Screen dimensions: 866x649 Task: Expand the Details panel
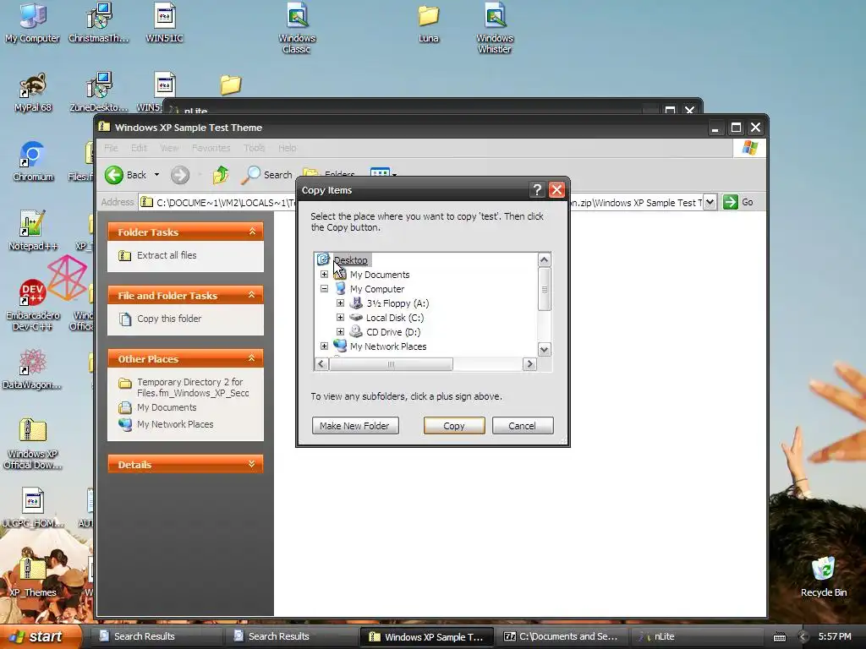[x=252, y=464]
